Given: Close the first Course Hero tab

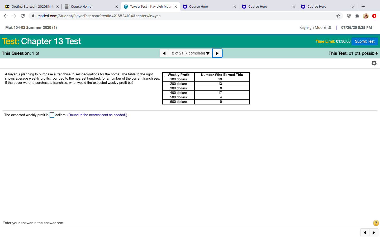Looking at the screenshot, I should 235,7.
